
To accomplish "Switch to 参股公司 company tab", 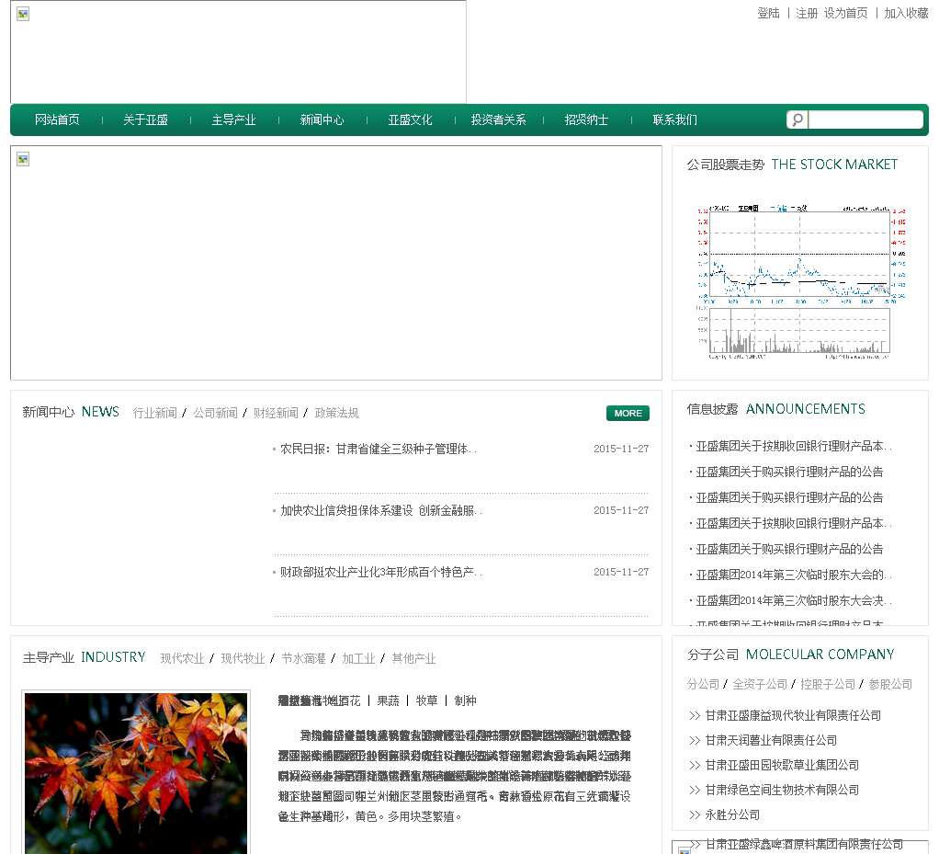I will pyautogui.click(x=890, y=685).
